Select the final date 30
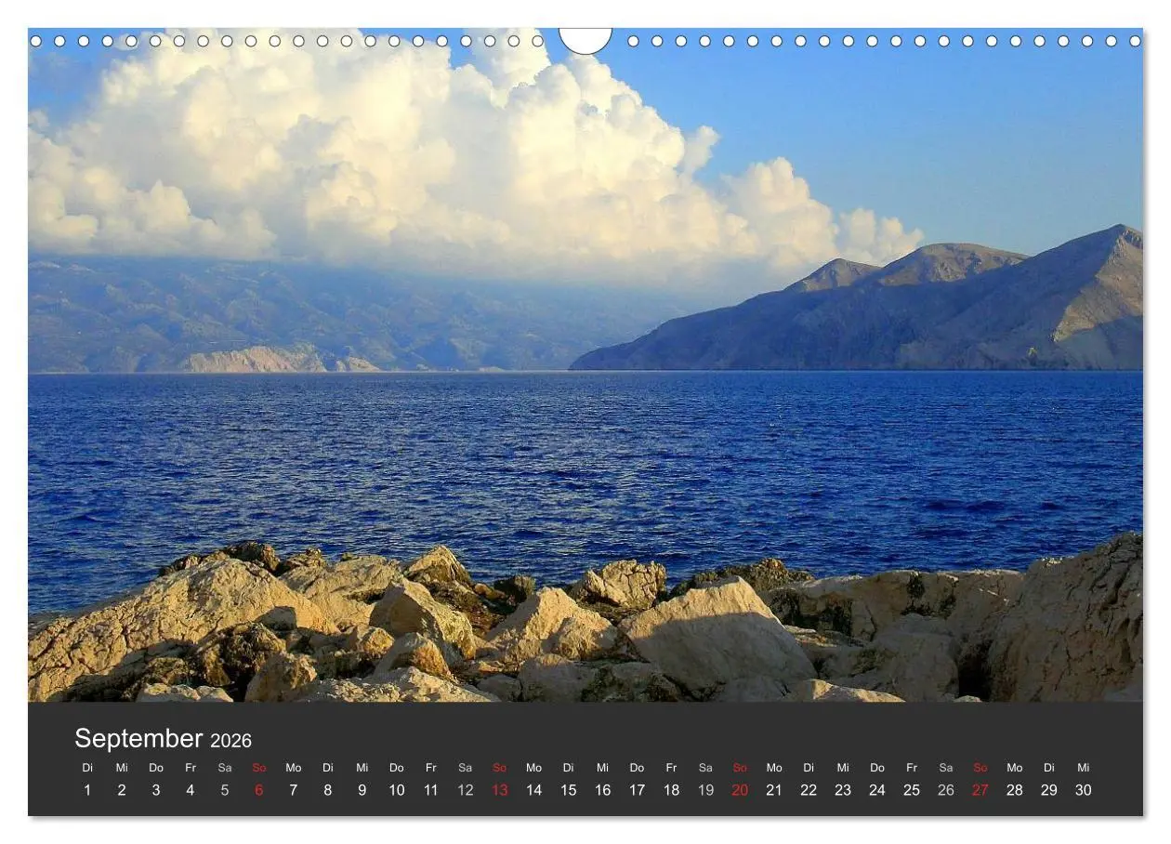The height and width of the screenshot is (844, 1171). (x=1084, y=790)
